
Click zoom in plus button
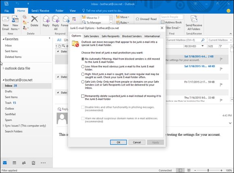221,170
